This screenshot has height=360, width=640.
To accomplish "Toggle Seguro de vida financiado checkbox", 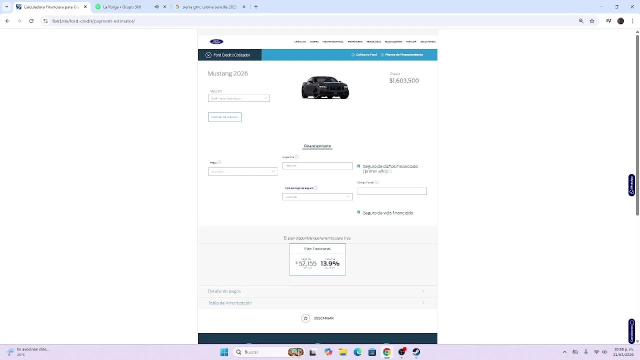I will 358,212.
